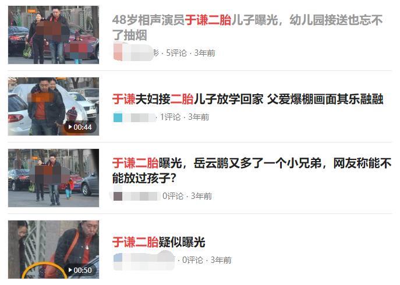Open headline 于谦二胎曝光，岳云鹏又多了一个小兄弟
400x285 pixels.
[x=252, y=170]
